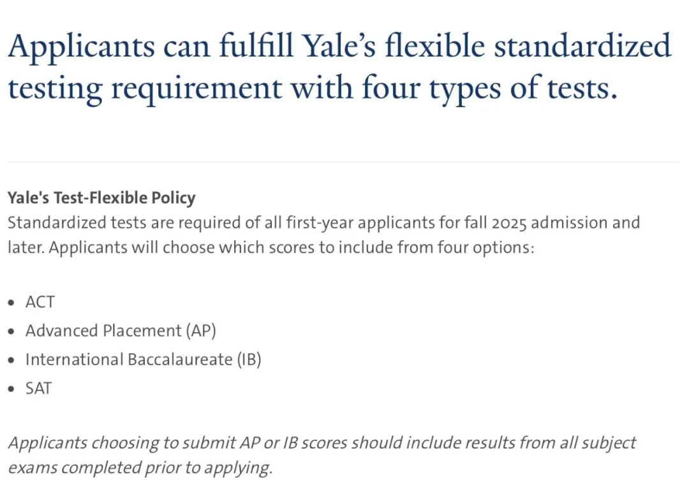Click the word "Standardized" starting the policy paragraph
The width and height of the screenshot is (689, 498).
click(x=57, y=223)
